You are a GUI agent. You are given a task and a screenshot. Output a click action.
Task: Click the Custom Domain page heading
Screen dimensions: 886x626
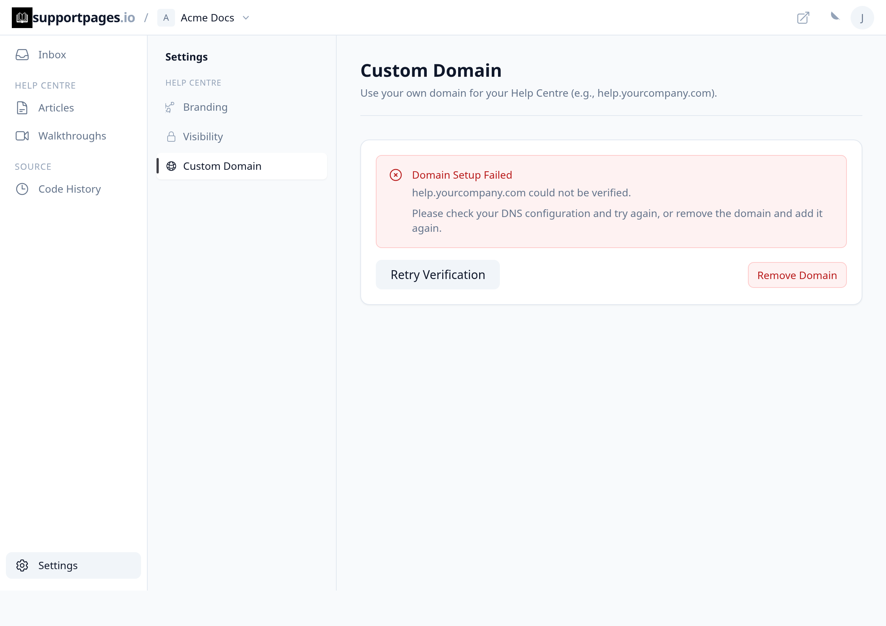[431, 70]
